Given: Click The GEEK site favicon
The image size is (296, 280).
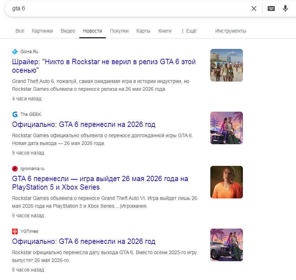Looking at the screenshot, I should point(15,114).
